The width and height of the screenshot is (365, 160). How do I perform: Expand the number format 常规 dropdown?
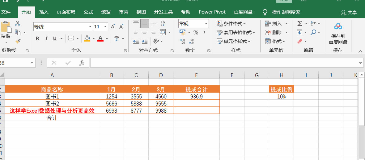click(206, 24)
